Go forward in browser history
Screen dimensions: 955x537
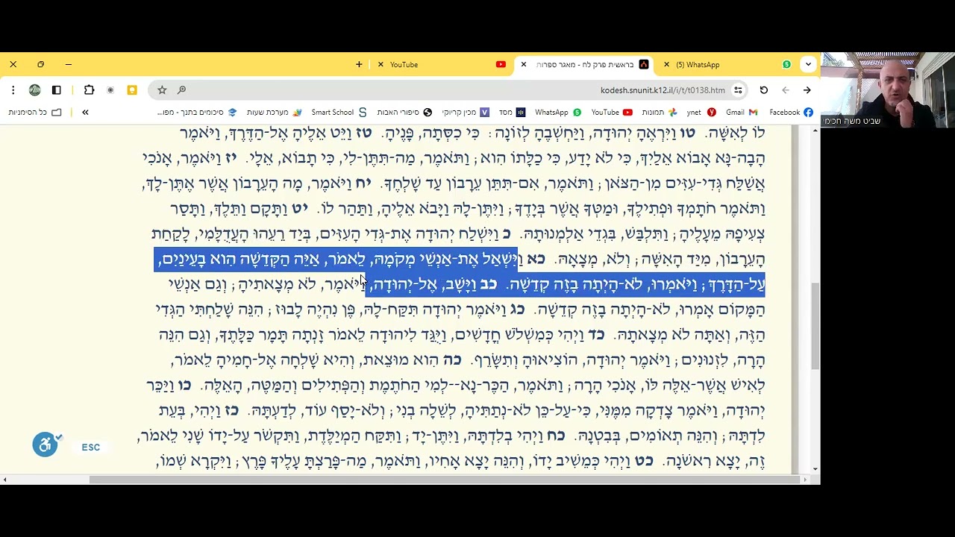(785, 90)
